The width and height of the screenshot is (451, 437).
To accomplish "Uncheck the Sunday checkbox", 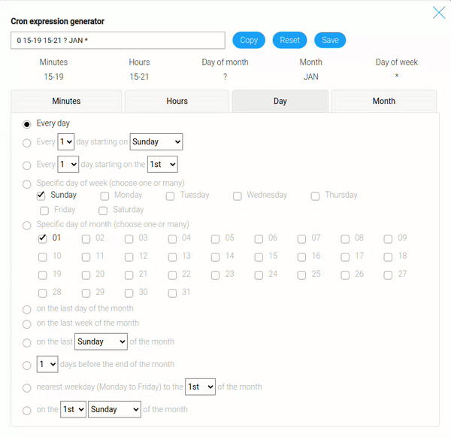I will tap(41, 196).
